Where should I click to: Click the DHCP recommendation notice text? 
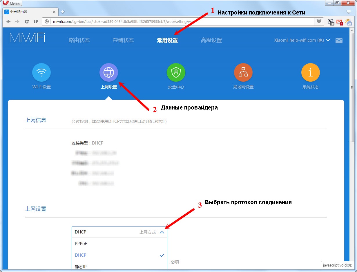(x=119, y=122)
